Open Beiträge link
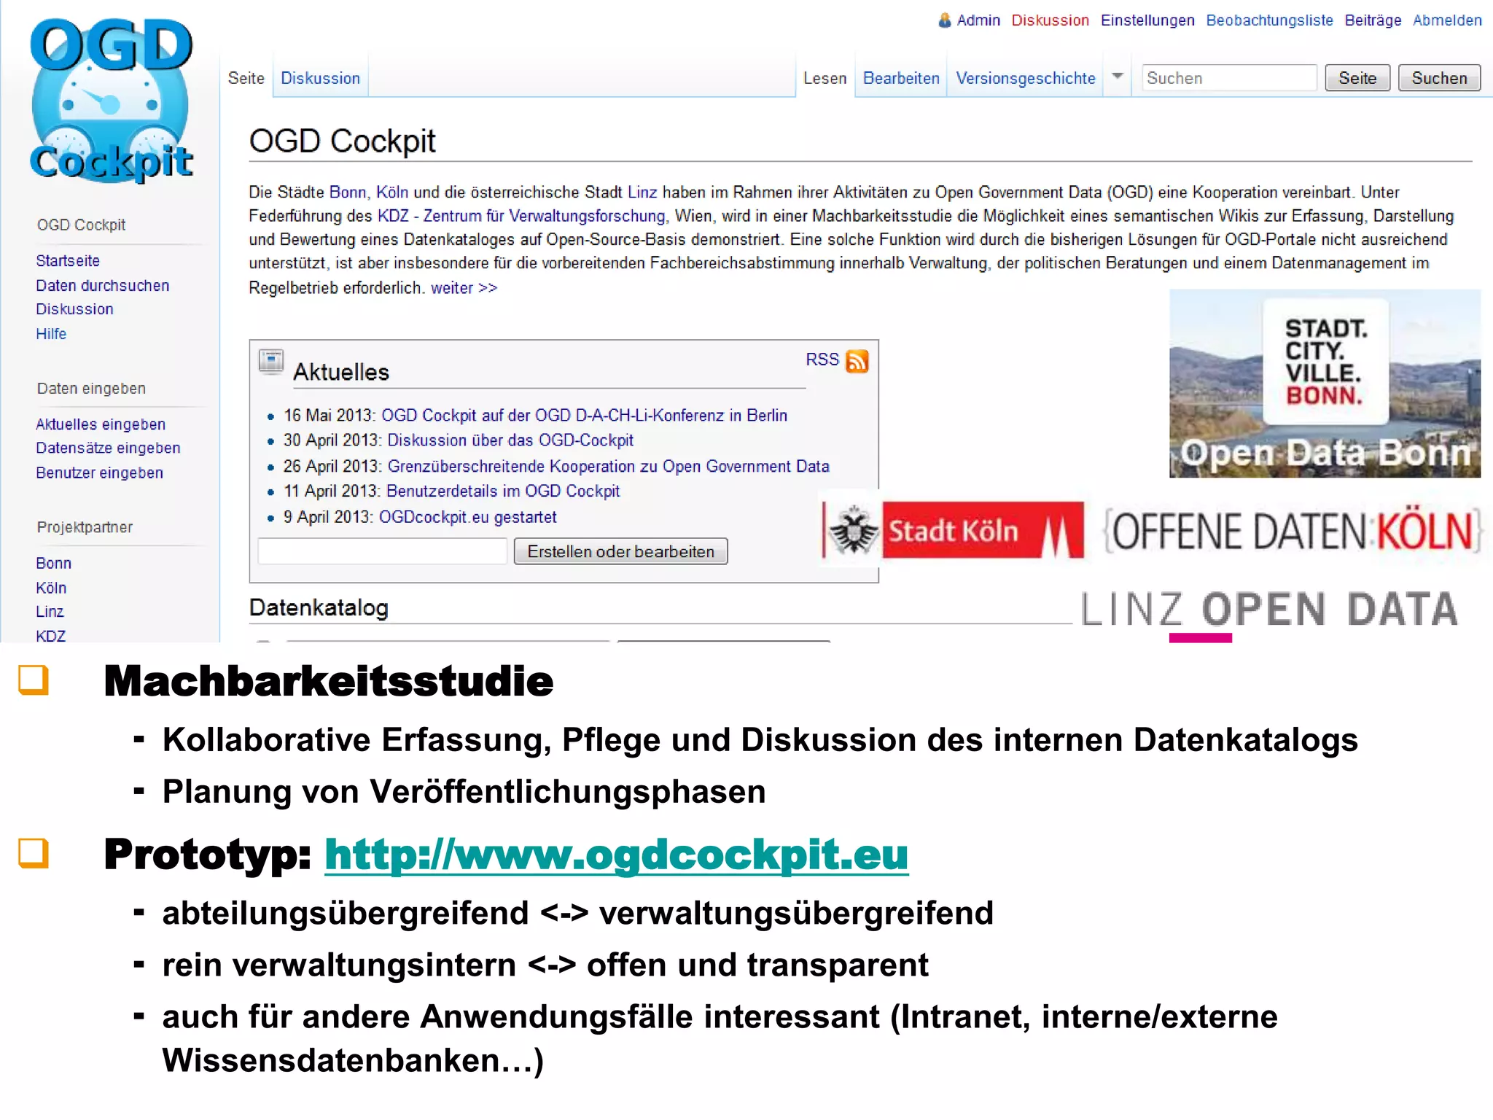This screenshot has width=1493, height=1120. click(1373, 20)
